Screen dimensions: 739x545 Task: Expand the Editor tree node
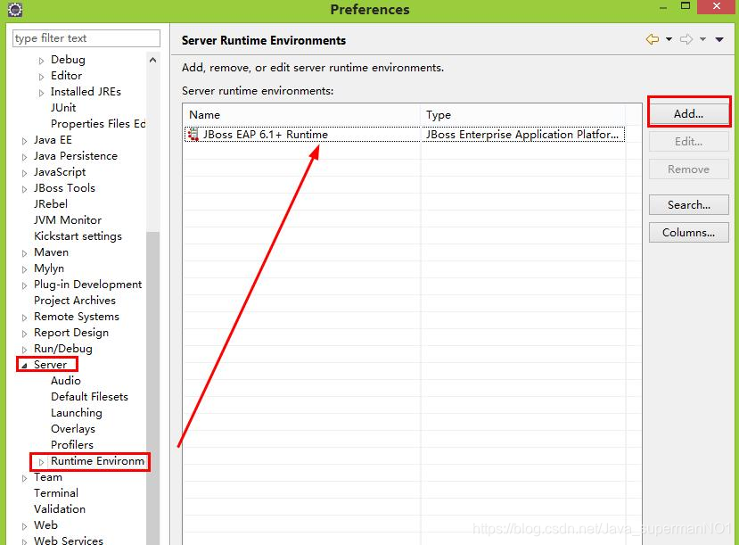coord(42,77)
